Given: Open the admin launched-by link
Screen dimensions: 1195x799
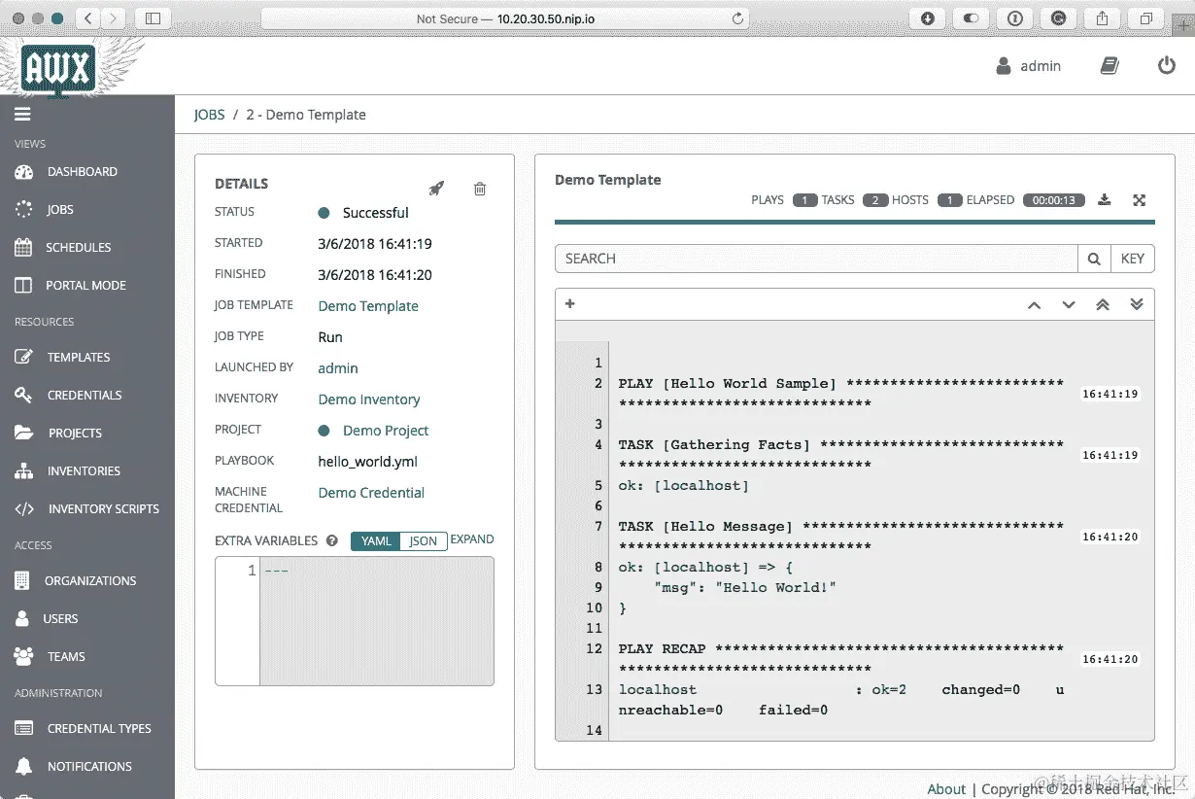Looking at the screenshot, I should click(x=338, y=368).
